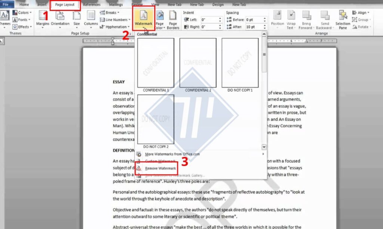The width and height of the screenshot is (383, 229).
Task: Switch to the References tab
Action: [92, 4]
